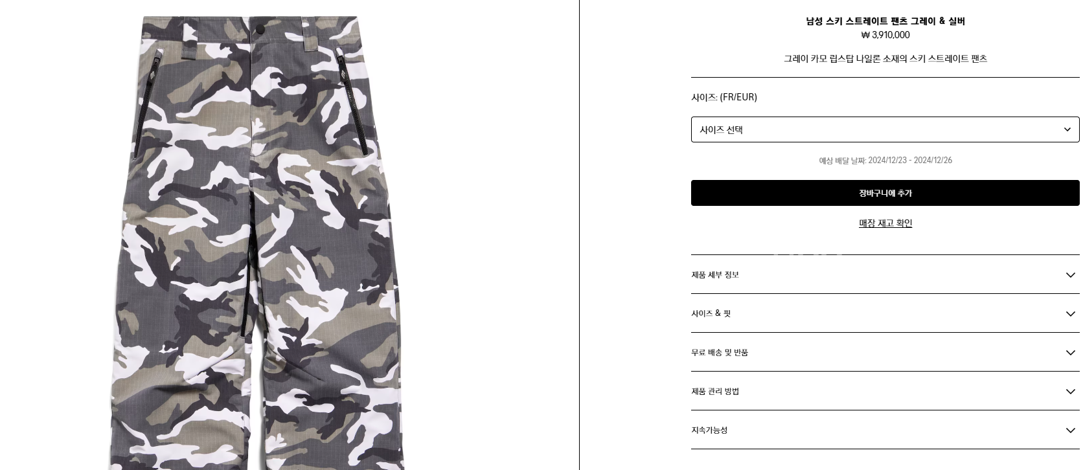Image resolution: width=1083 pixels, height=470 pixels.
Task: Expand the 무료 배송 및 반품 section
Action: (x=885, y=352)
